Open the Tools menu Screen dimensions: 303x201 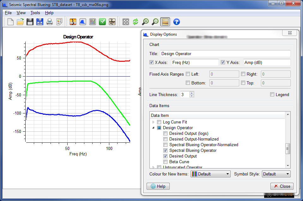pyautogui.click(x=35, y=13)
